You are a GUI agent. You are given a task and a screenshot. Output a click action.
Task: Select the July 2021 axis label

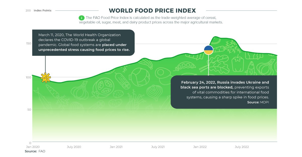pos(158,147)
